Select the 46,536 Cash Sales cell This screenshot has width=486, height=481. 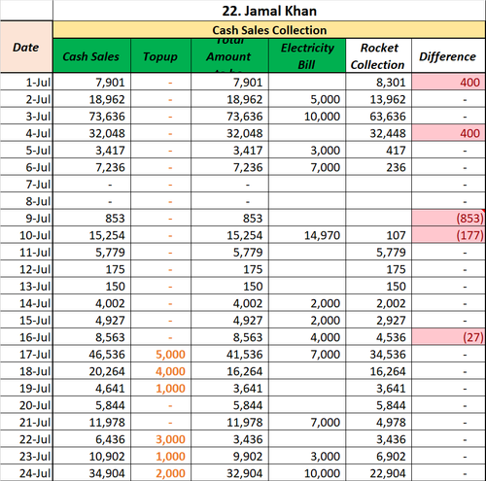(91, 354)
